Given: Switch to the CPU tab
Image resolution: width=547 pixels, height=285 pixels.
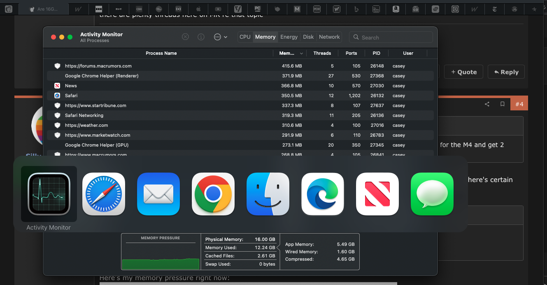Looking at the screenshot, I should point(245,37).
